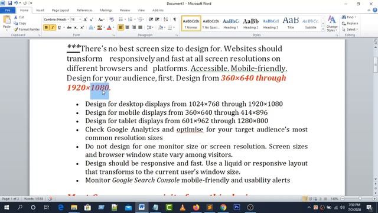
Task: Toggle strikethrough formatting
Action: point(69,28)
